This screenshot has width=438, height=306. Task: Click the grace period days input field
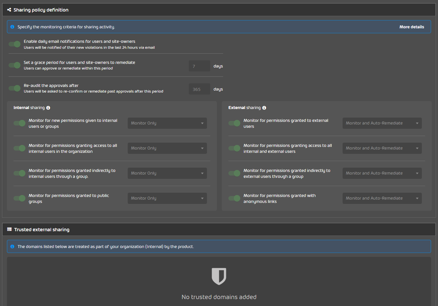(199, 66)
